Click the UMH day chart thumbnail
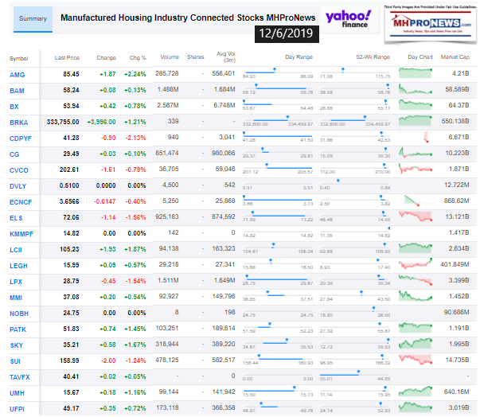The image size is (480, 417). pos(416,392)
